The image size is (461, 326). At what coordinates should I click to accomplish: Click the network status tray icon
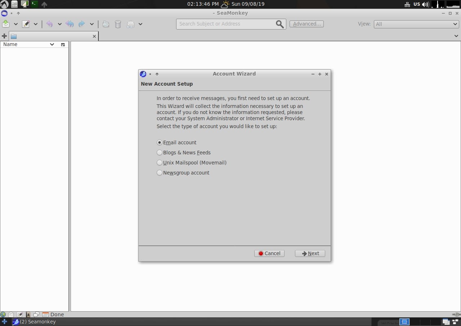407,4
